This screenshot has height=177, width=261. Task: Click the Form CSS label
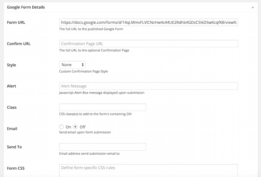(x=16, y=168)
